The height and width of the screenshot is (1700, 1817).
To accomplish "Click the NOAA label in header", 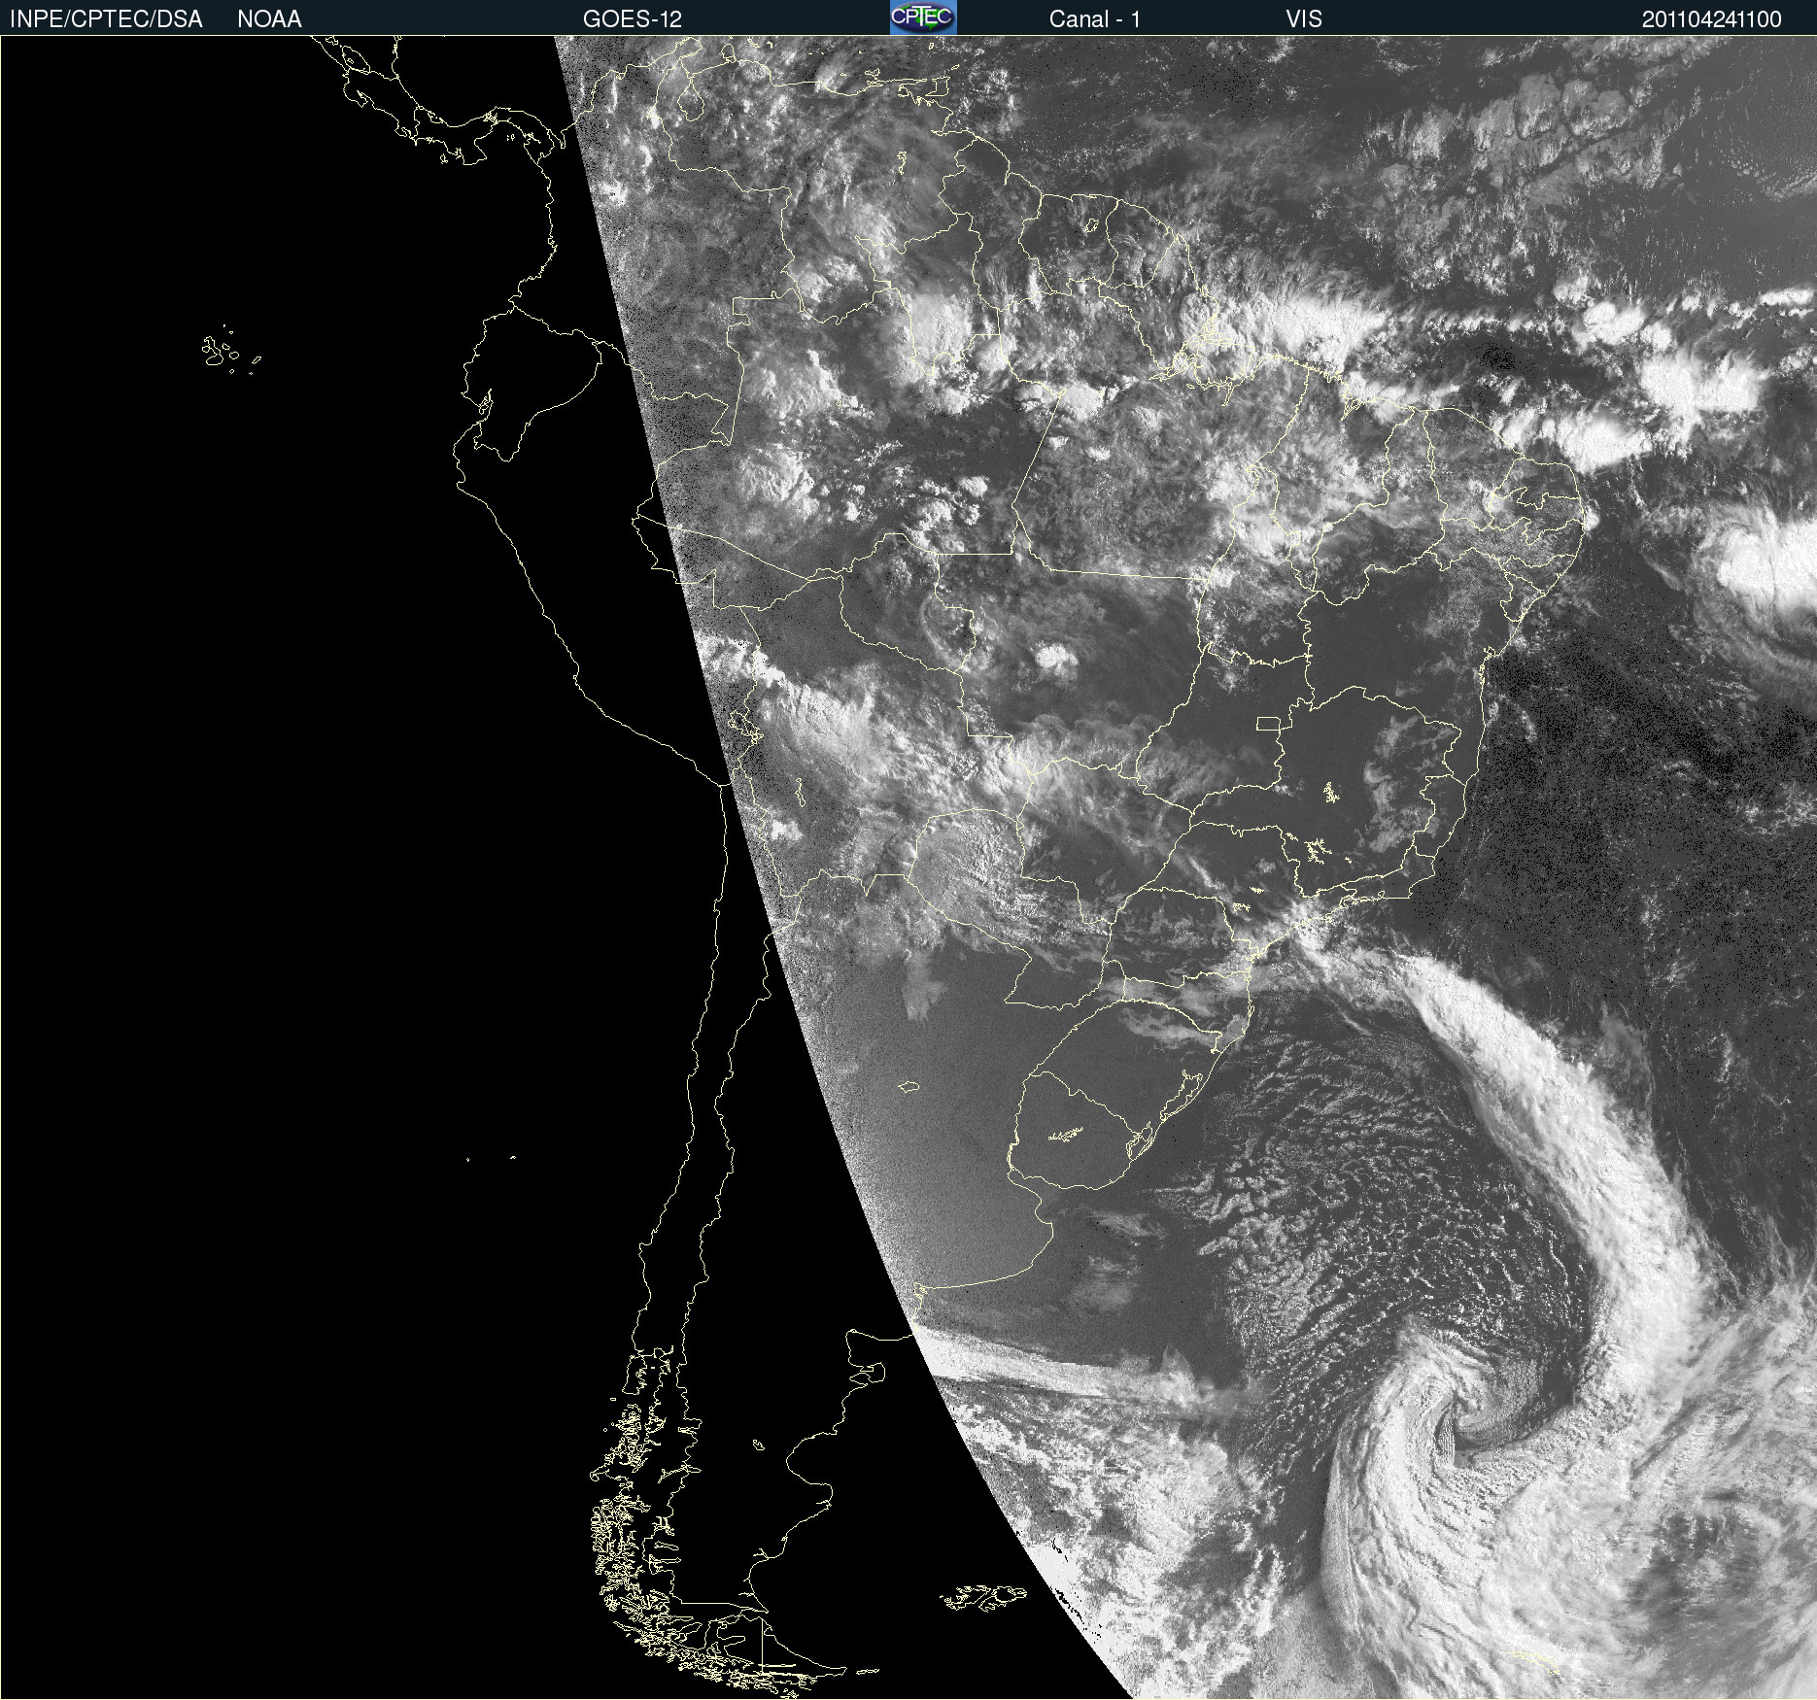I will [269, 19].
